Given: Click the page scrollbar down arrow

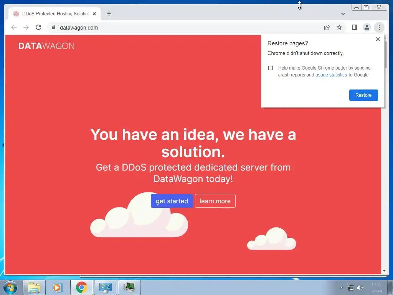Looking at the screenshot, I should [384, 271].
